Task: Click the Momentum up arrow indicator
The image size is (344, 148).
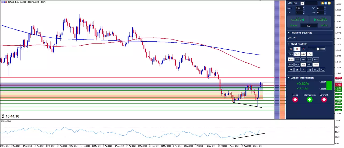Action: coord(310,100)
